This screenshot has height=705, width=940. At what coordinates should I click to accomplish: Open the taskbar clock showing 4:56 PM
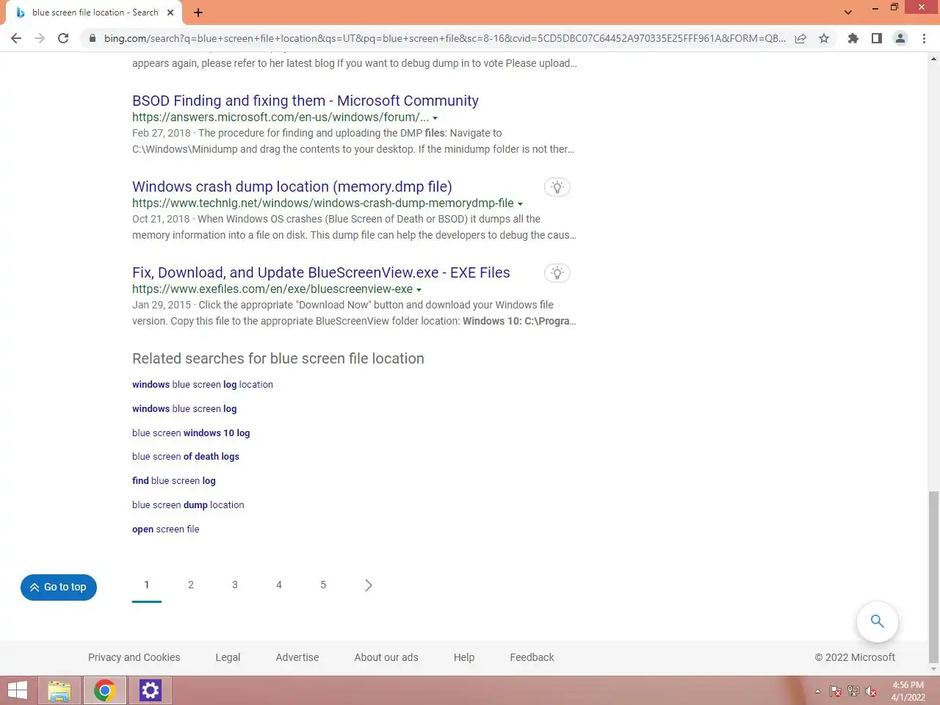pos(908,691)
